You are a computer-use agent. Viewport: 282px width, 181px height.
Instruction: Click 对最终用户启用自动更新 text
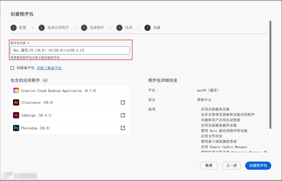coord(221,120)
